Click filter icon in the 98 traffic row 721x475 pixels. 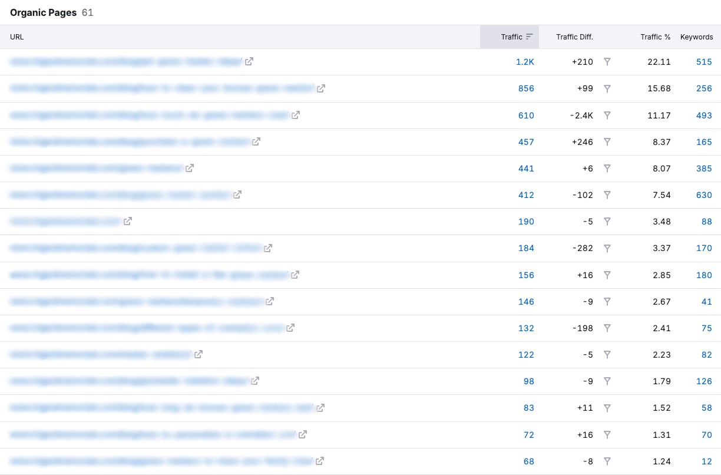[x=607, y=381]
